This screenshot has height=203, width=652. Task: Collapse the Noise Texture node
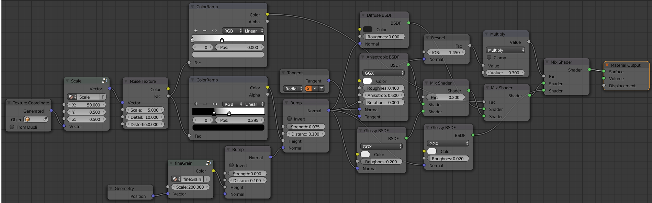[126, 81]
